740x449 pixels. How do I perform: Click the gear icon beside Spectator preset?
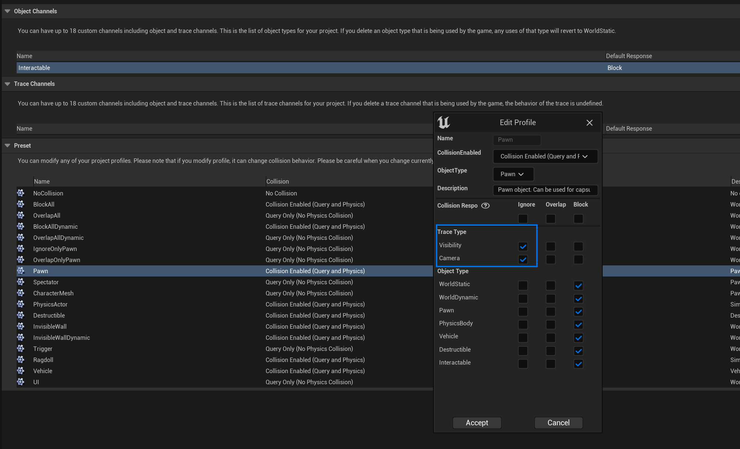point(21,282)
